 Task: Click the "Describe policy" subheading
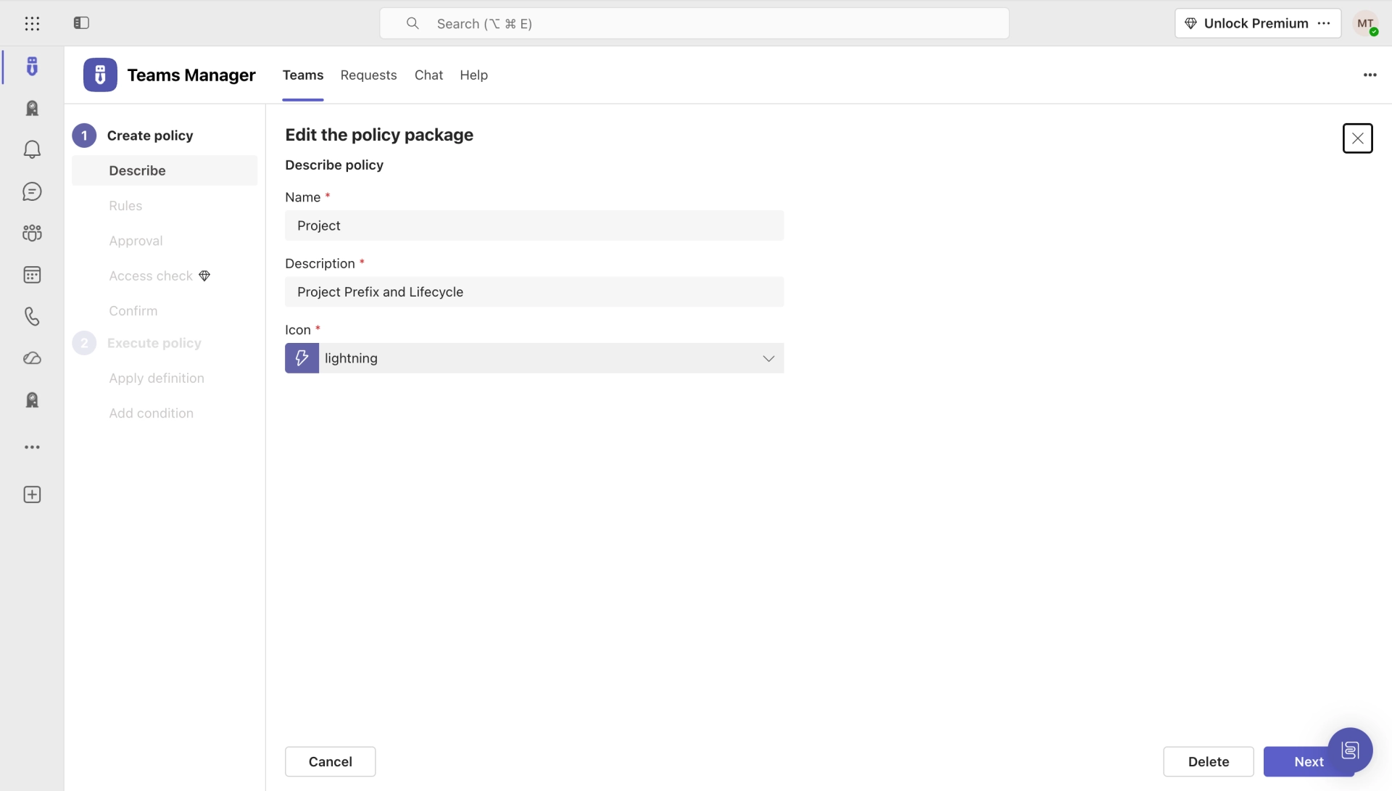click(334, 165)
